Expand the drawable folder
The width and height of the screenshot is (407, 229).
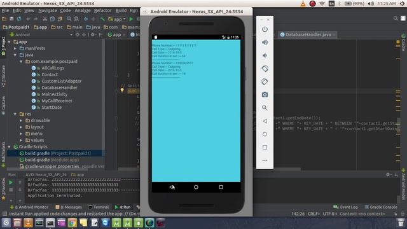click(x=21, y=120)
